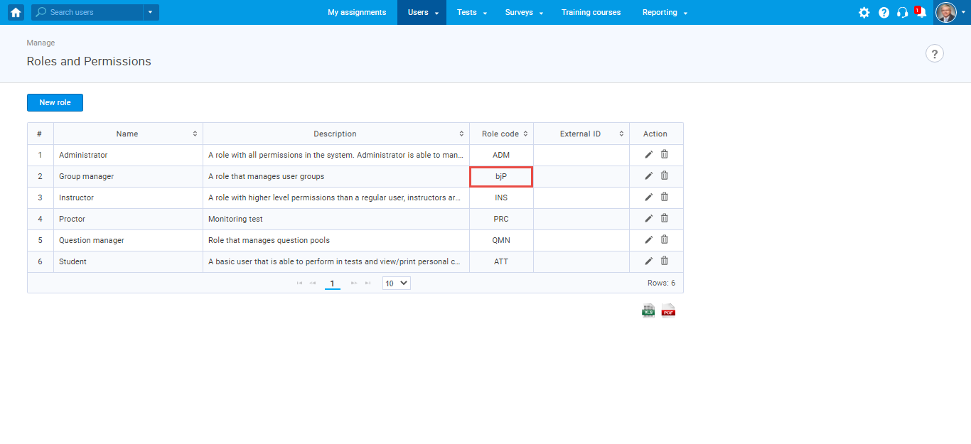
Task: Create a role with the New role button
Action: click(55, 102)
